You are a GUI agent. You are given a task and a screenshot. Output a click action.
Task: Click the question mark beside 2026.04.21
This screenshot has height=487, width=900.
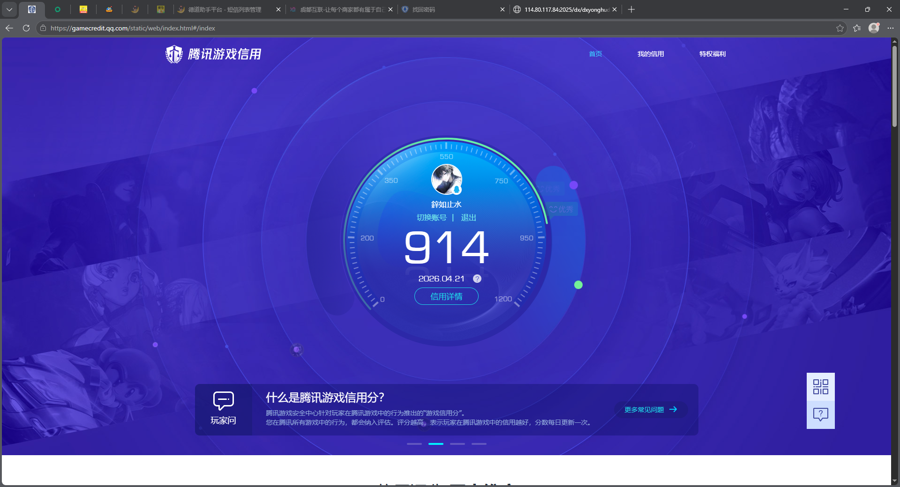click(x=477, y=279)
